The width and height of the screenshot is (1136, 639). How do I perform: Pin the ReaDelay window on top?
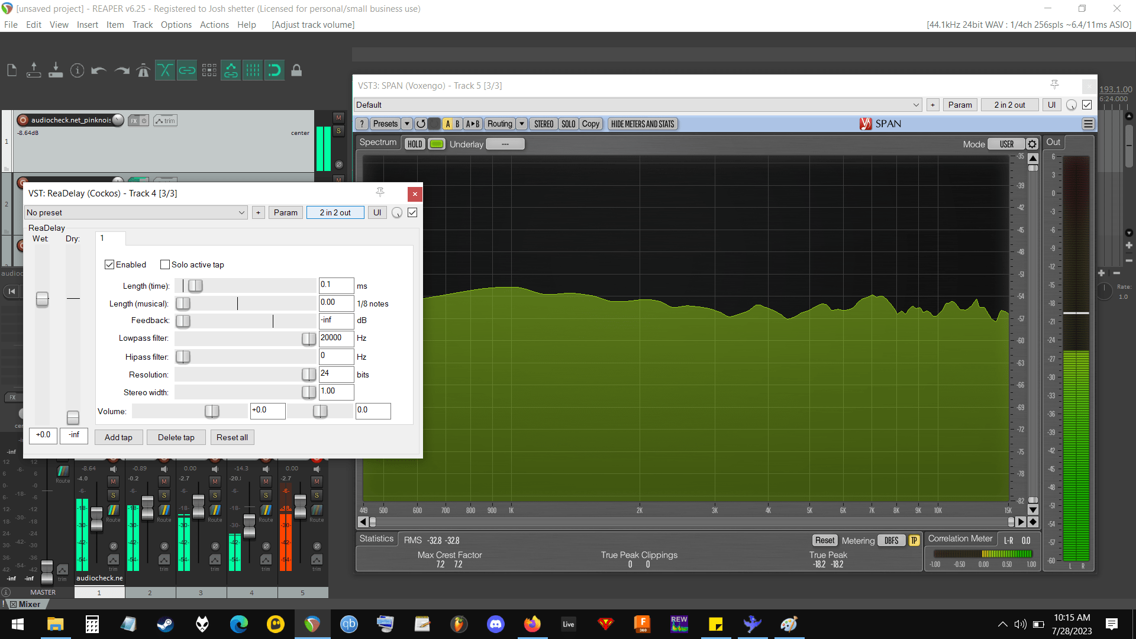coord(380,193)
